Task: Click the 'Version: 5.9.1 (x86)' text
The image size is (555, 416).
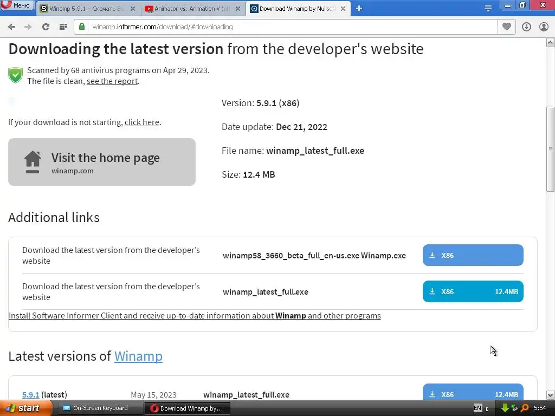Action: [261, 103]
